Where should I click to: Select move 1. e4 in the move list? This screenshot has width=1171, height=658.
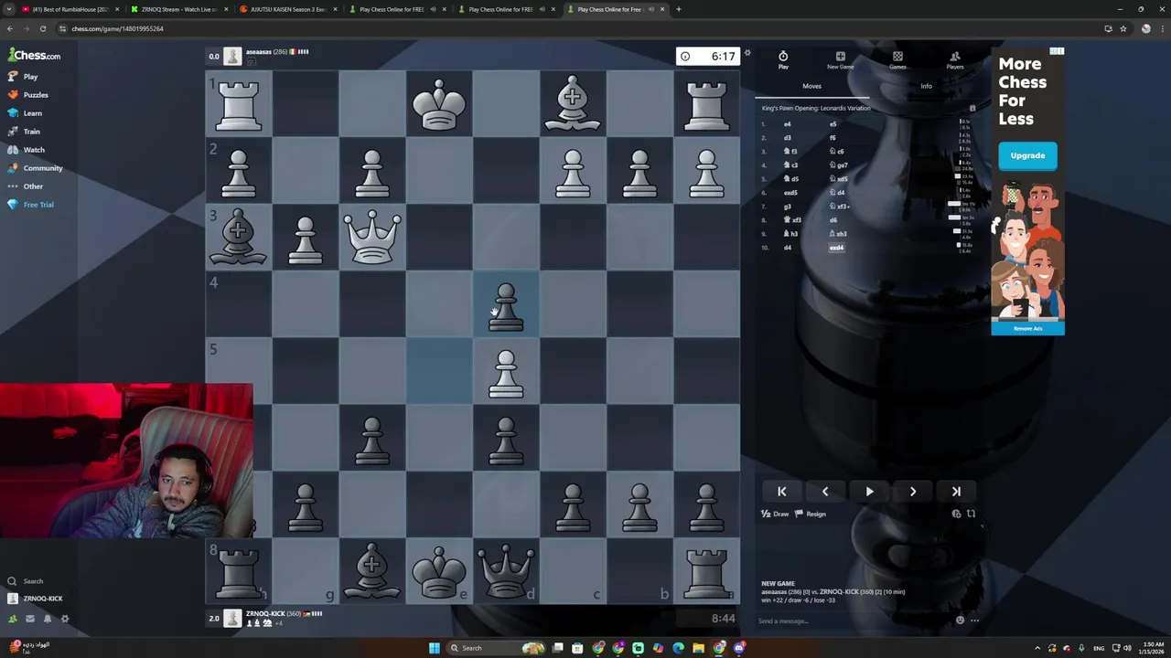tap(787, 124)
